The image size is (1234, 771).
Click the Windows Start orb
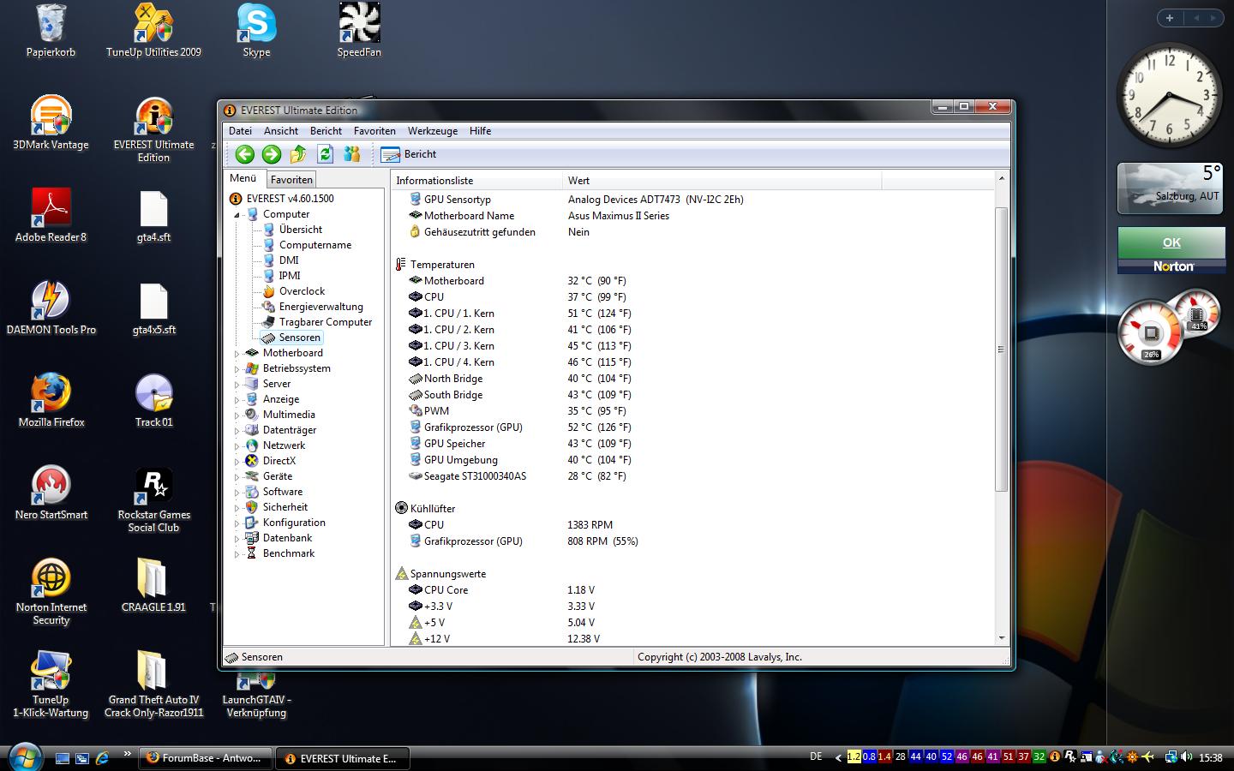point(24,757)
